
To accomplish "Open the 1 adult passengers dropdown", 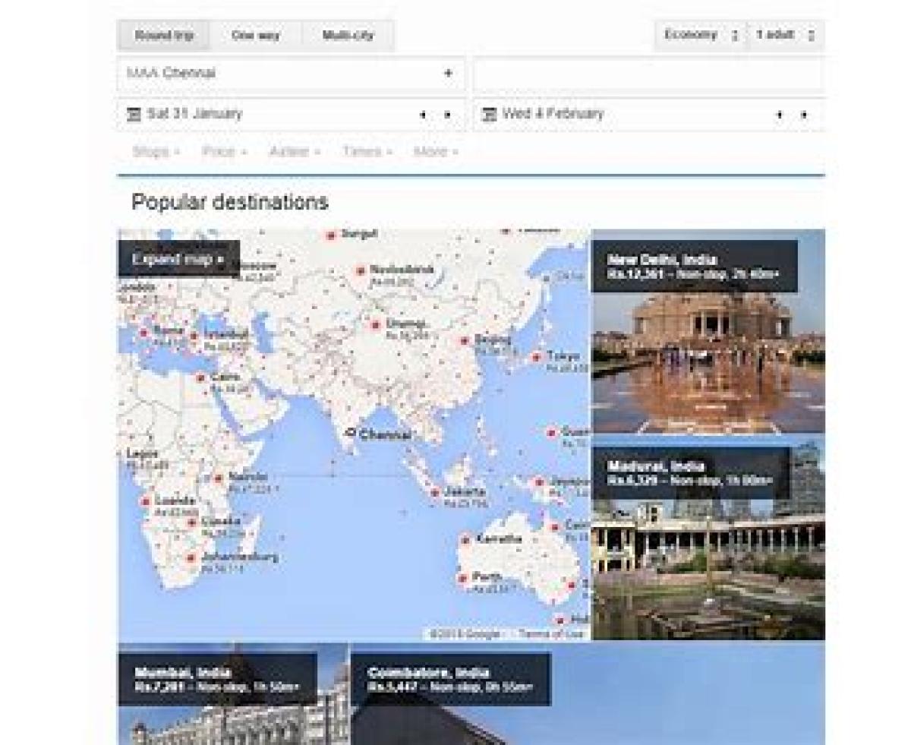I will tap(785, 36).
